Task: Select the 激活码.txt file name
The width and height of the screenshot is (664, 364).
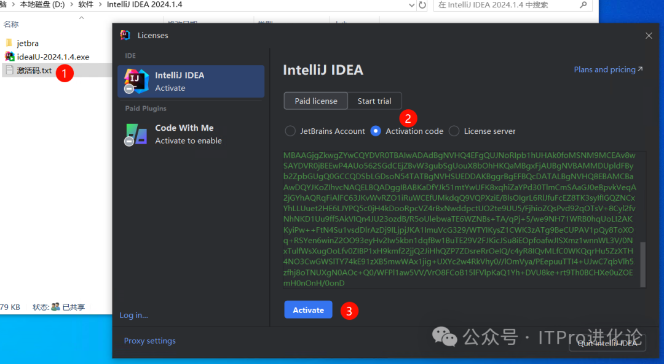Action: 34,70
